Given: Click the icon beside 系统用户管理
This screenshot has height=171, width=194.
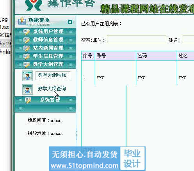Looking at the screenshot, I should [27, 32].
